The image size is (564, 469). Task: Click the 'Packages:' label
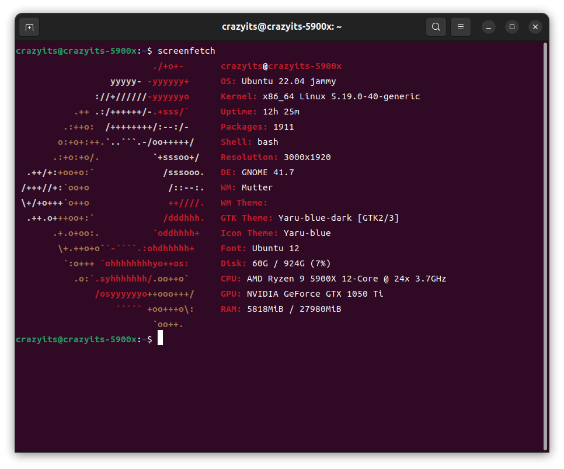click(244, 127)
